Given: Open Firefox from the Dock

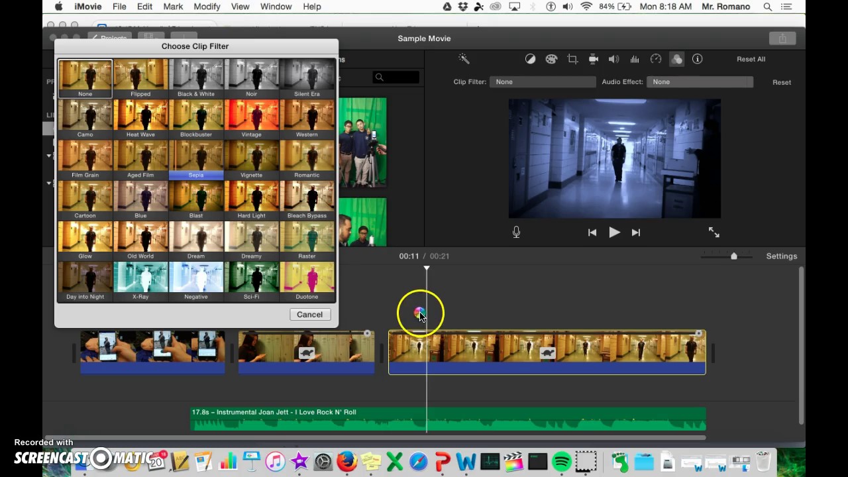Looking at the screenshot, I should [x=347, y=461].
